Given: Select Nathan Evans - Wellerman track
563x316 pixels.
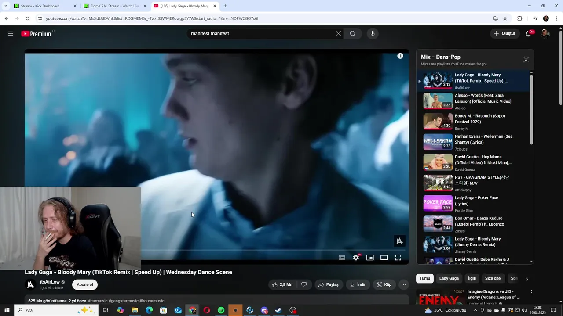Looking at the screenshot, I should (x=473, y=143).
